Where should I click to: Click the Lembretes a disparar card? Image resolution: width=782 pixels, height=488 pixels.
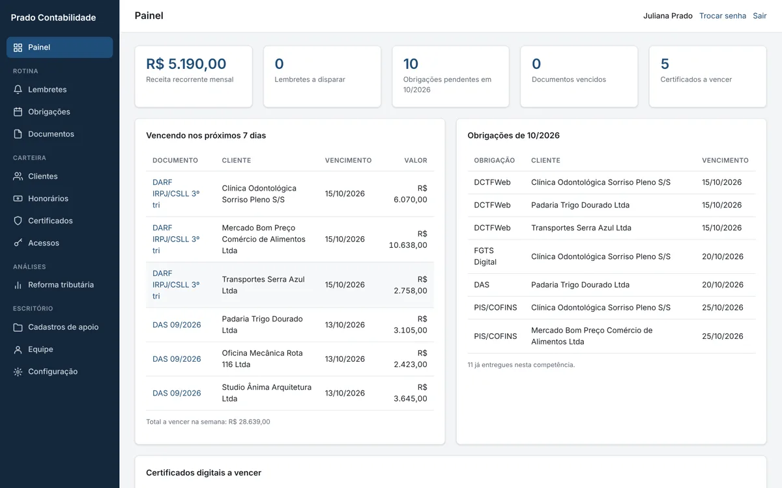coord(322,77)
